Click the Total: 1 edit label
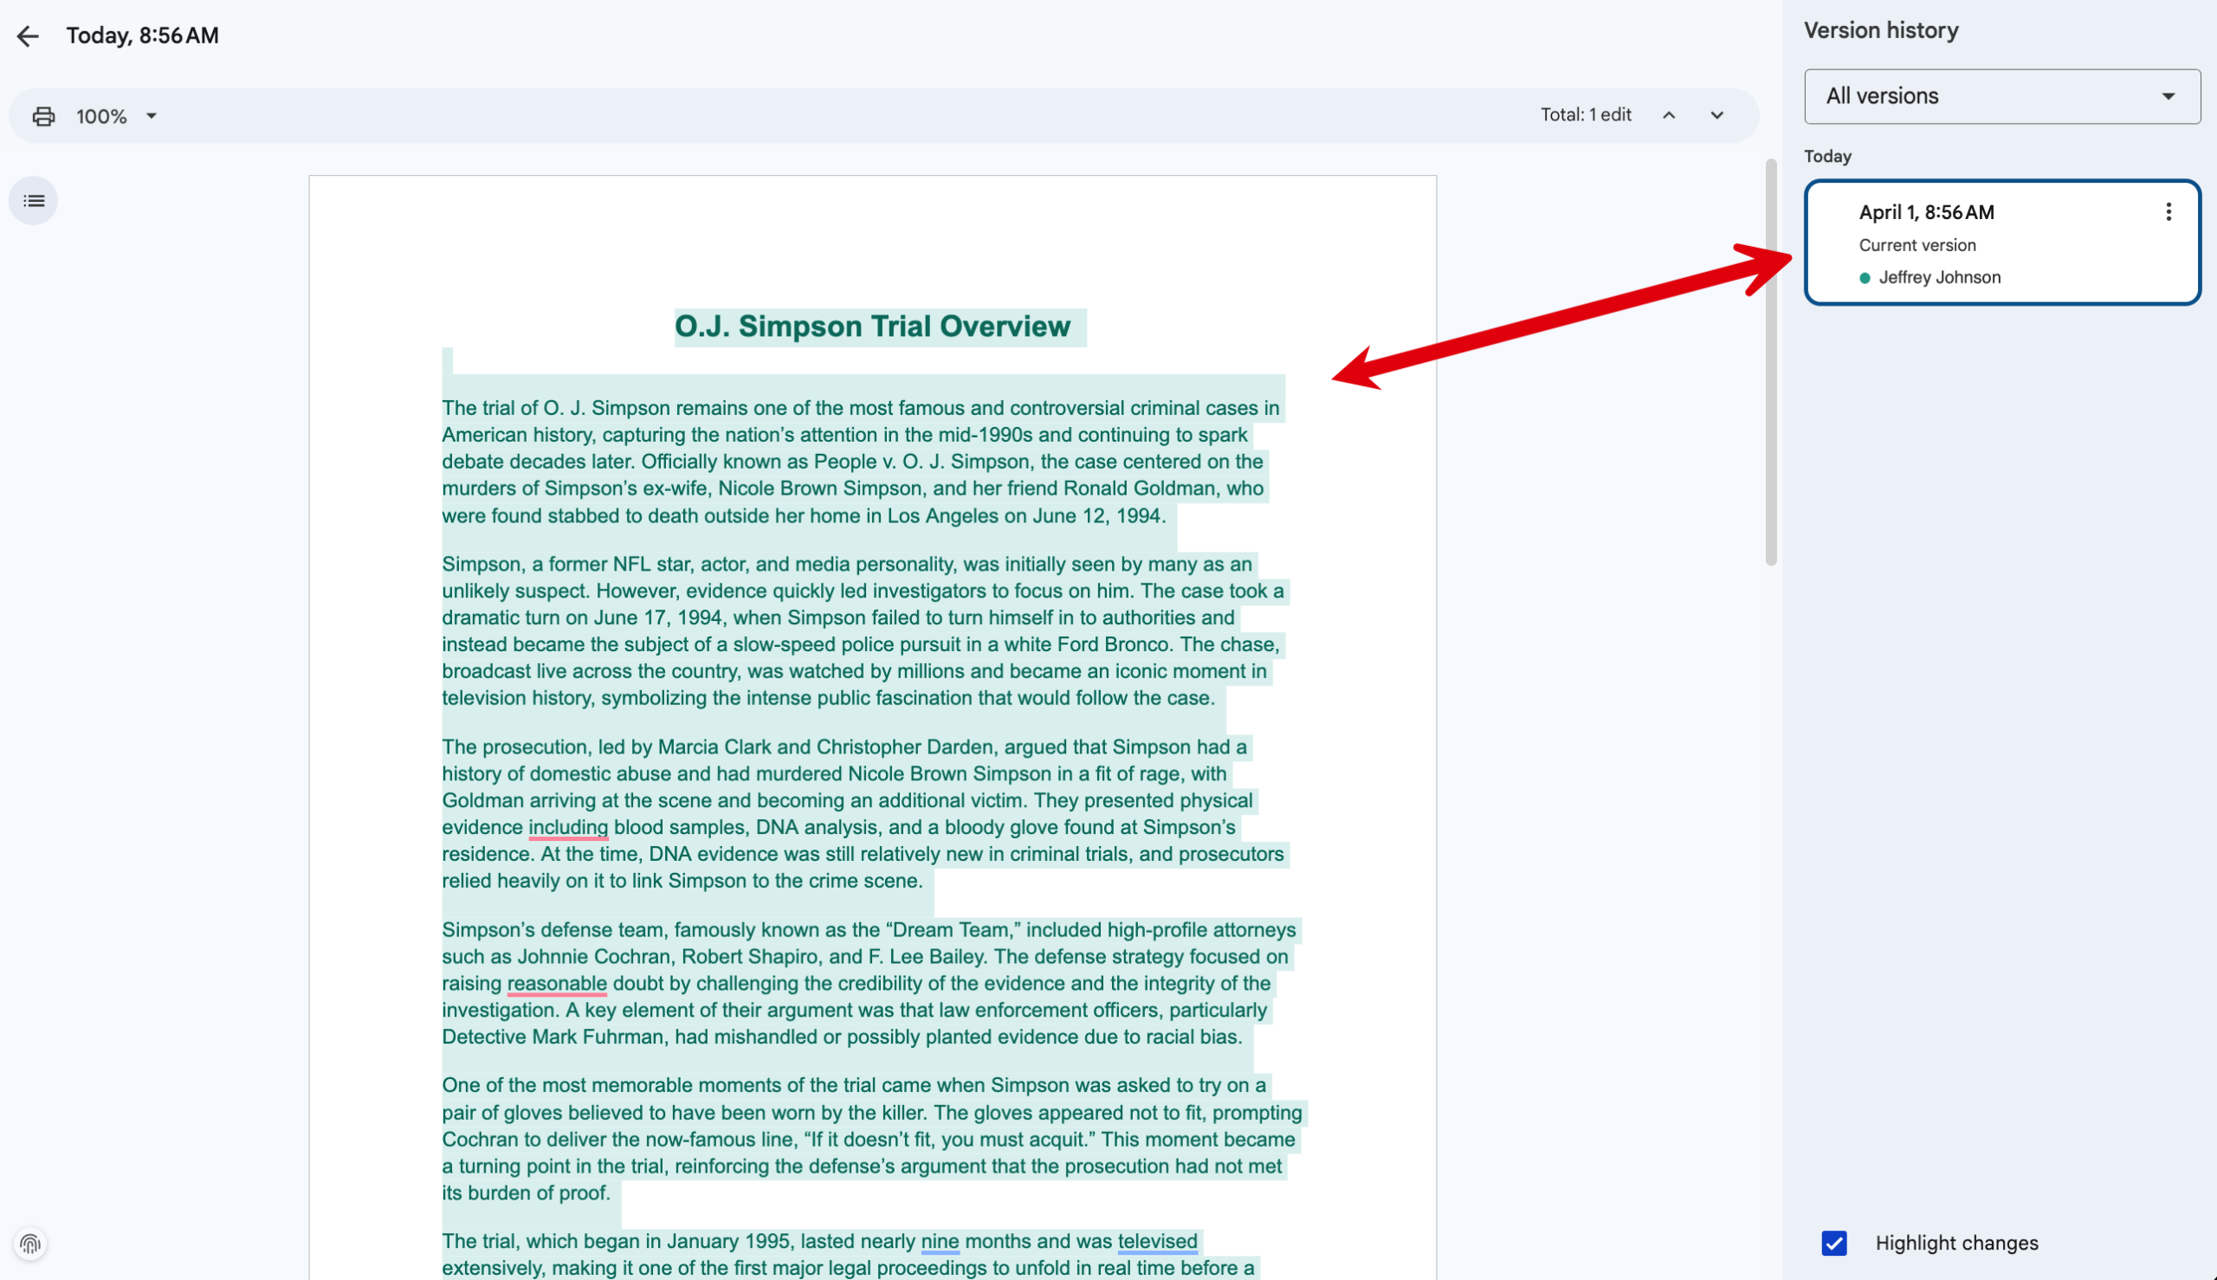 (1585, 115)
